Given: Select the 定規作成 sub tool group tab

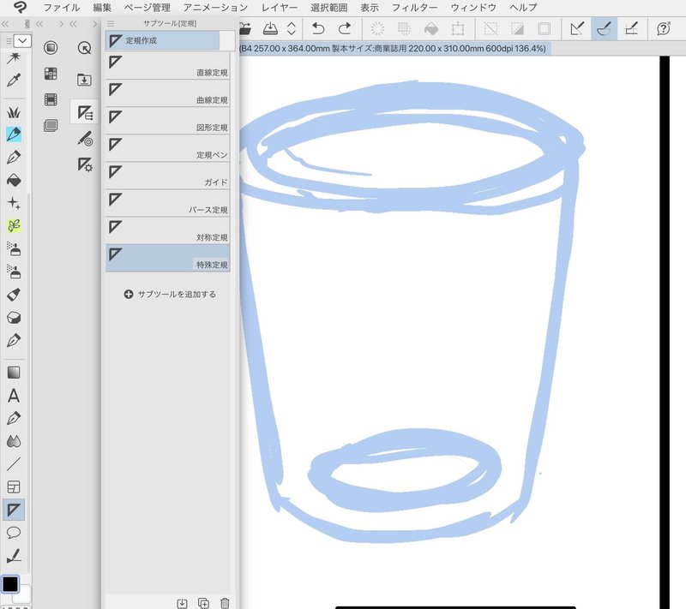Looking at the screenshot, I should 162,40.
